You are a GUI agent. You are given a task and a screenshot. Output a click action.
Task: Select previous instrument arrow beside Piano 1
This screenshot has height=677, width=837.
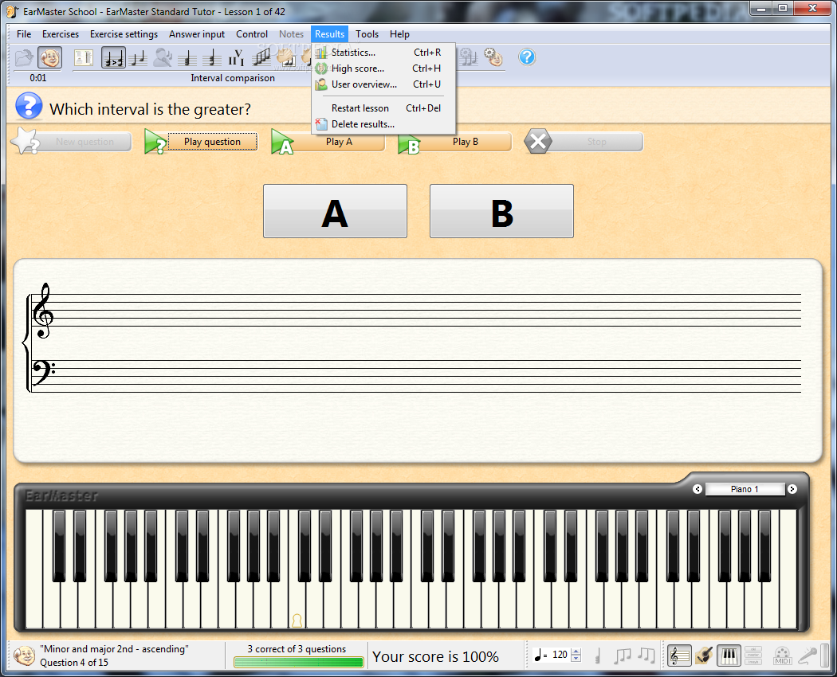click(x=697, y=489)
